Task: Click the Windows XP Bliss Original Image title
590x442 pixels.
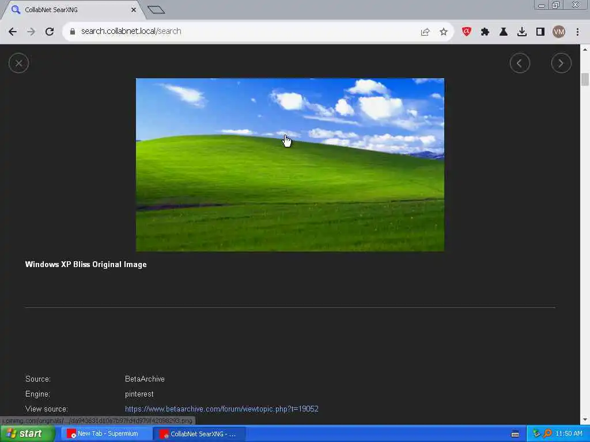Action: tap(86, 264)
